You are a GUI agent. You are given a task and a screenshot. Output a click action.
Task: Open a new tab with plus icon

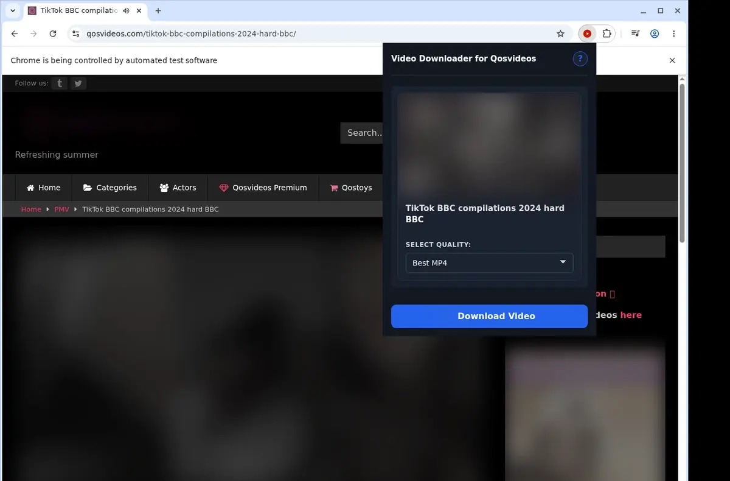158,11
